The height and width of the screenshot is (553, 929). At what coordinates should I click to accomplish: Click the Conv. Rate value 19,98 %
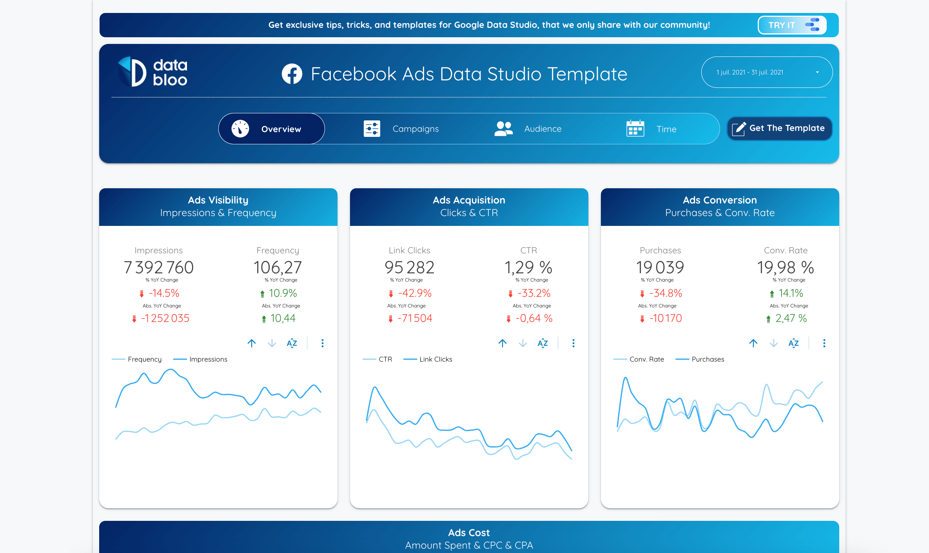pyautogui.click(x=786, y=267)
